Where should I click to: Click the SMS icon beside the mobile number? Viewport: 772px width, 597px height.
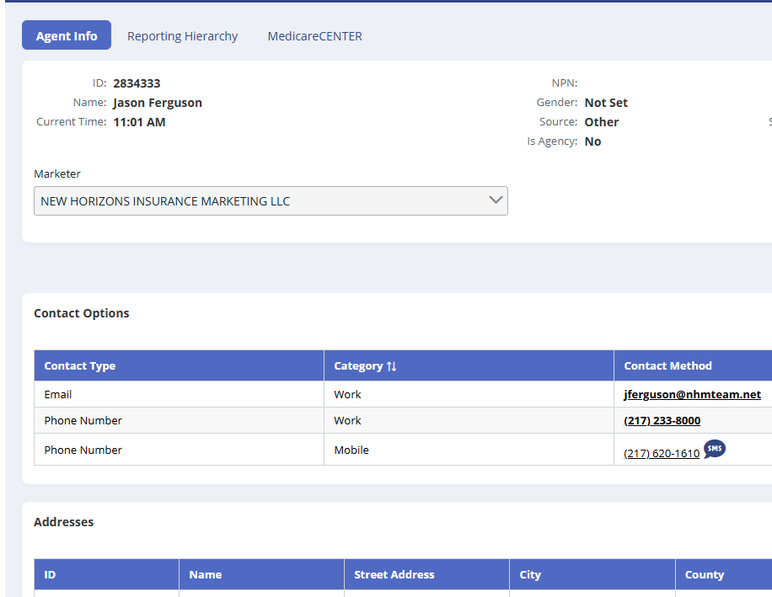pyautogui.click(x=714, y=450)
